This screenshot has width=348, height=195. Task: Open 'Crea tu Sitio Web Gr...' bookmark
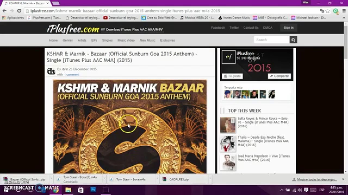tap(159, 18)
